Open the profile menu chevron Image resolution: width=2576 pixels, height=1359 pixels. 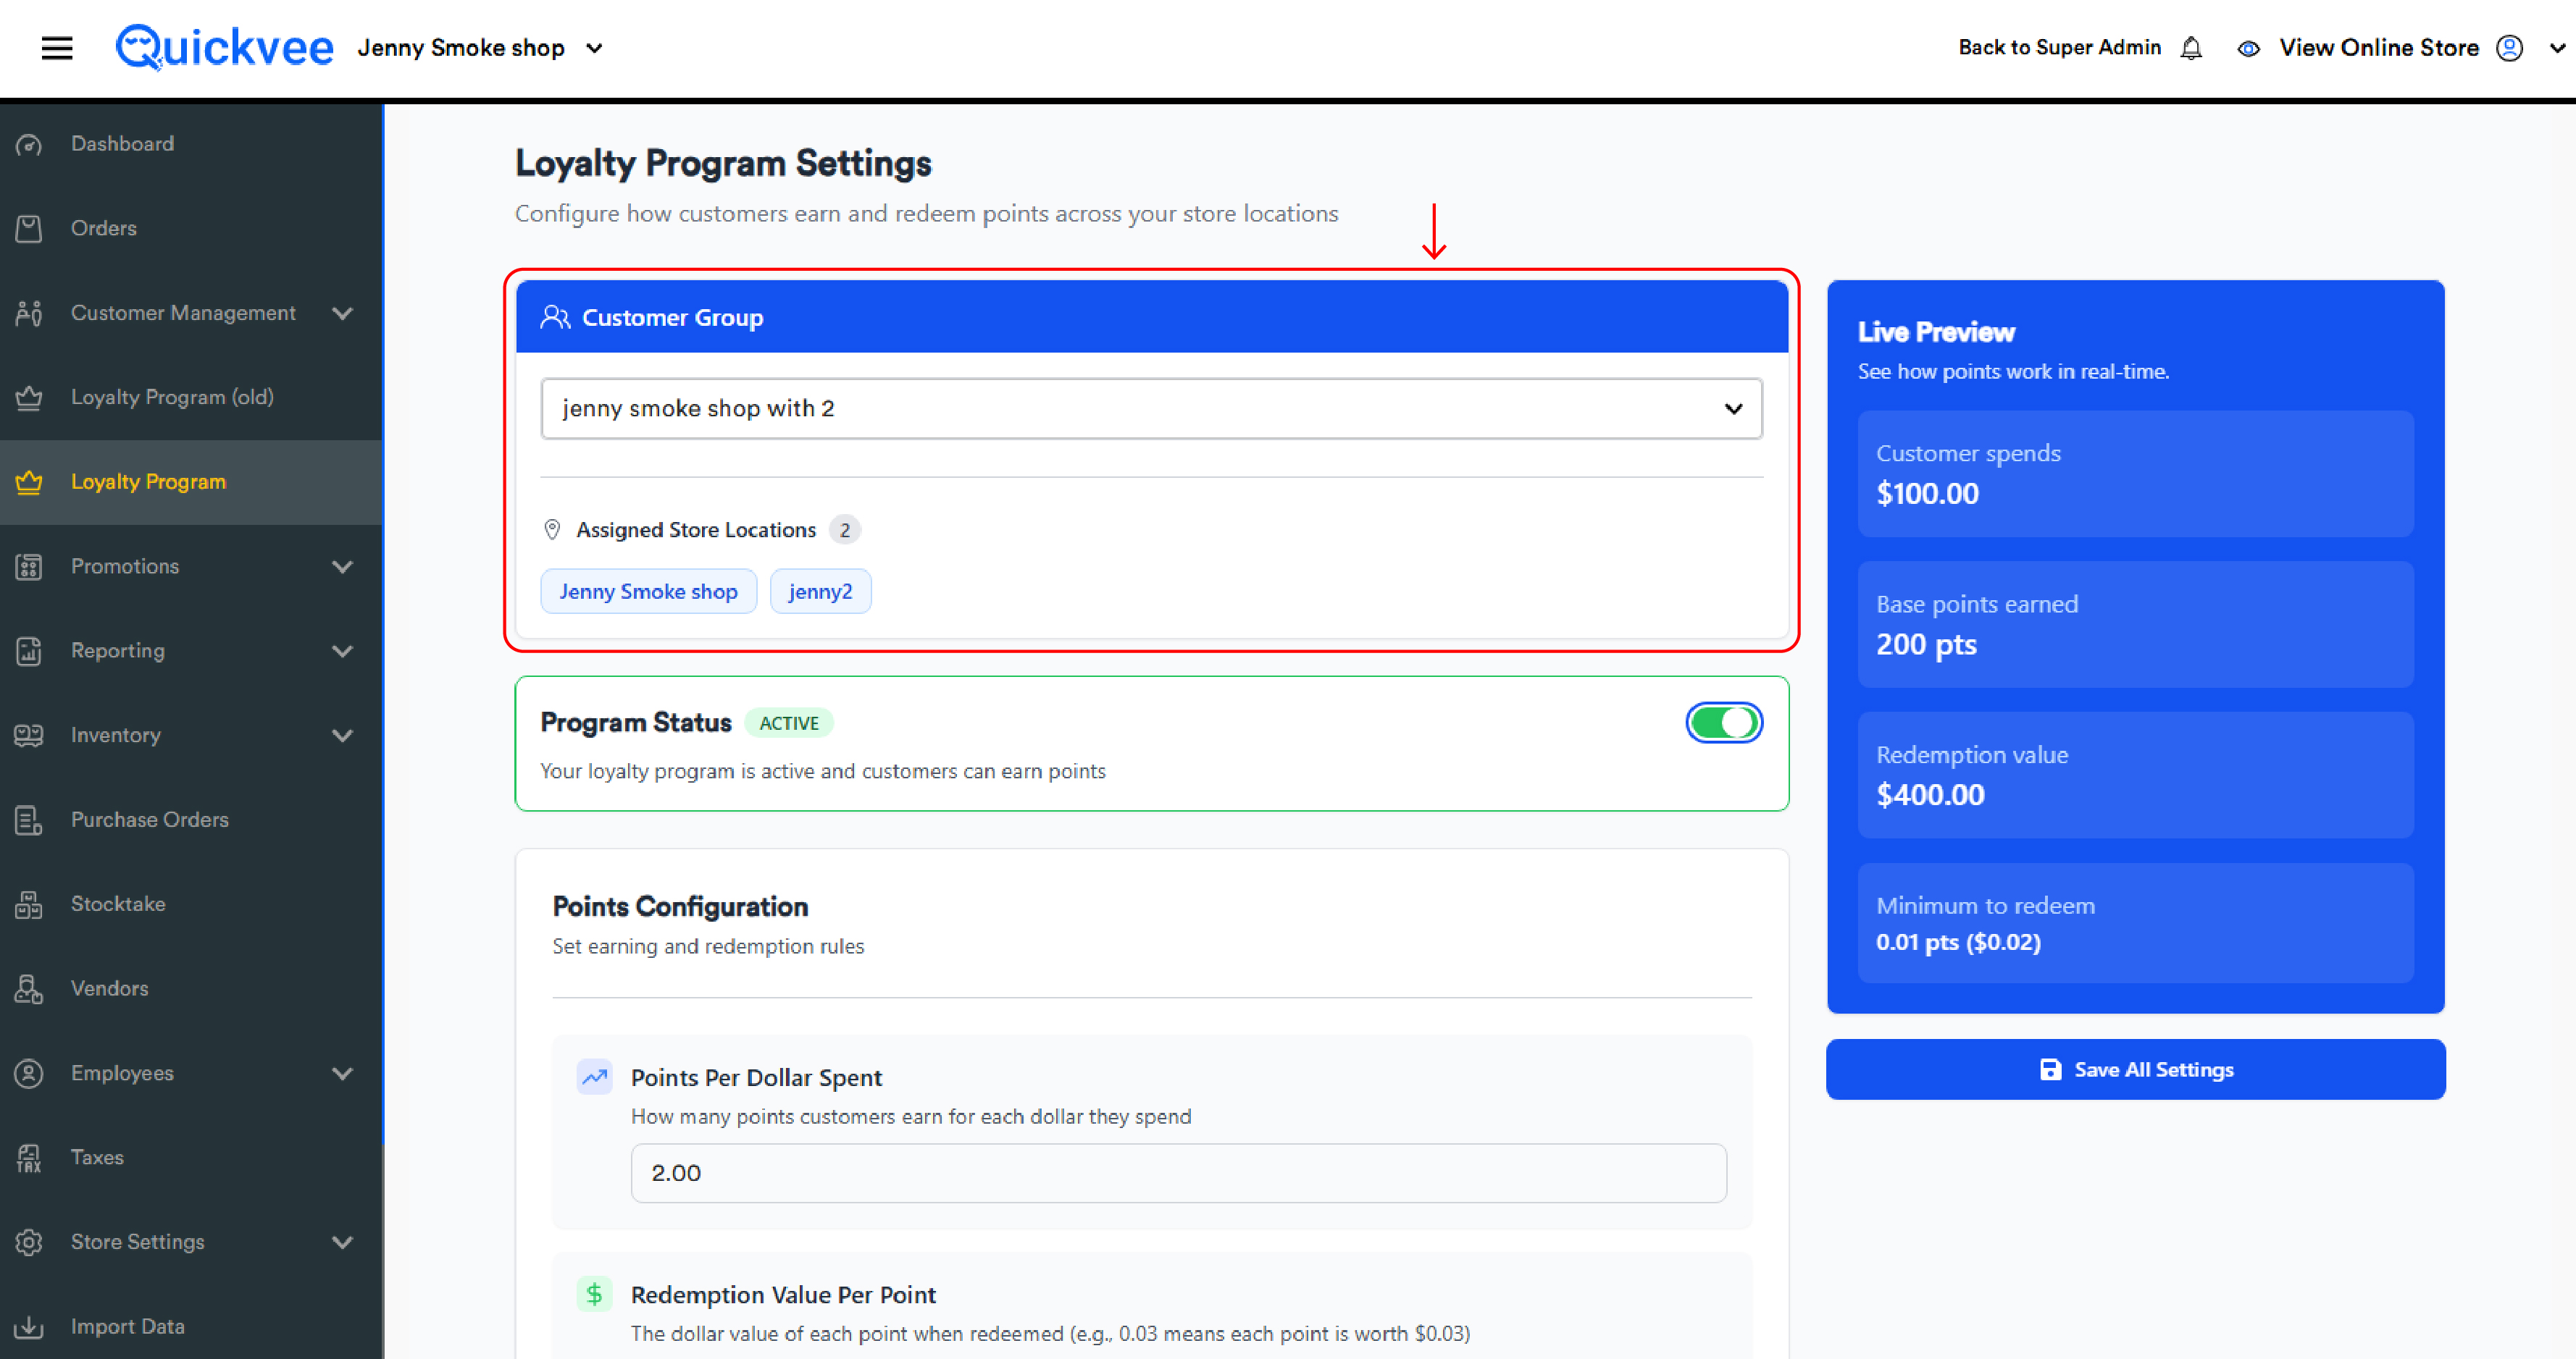click(2557, 48)
